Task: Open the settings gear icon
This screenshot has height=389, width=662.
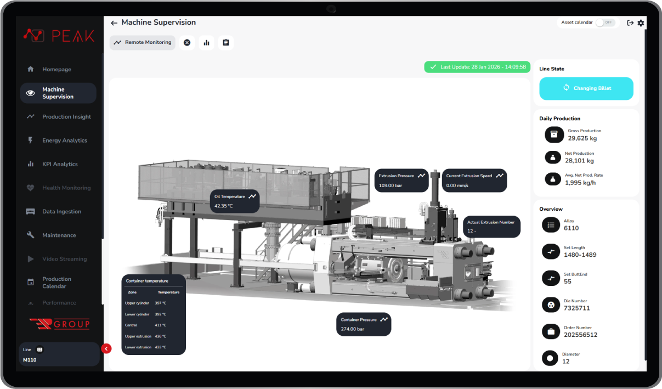Action: coord(641,23)
